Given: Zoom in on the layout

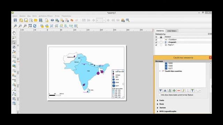Looking at the screenshot, I should coord(15,26).
